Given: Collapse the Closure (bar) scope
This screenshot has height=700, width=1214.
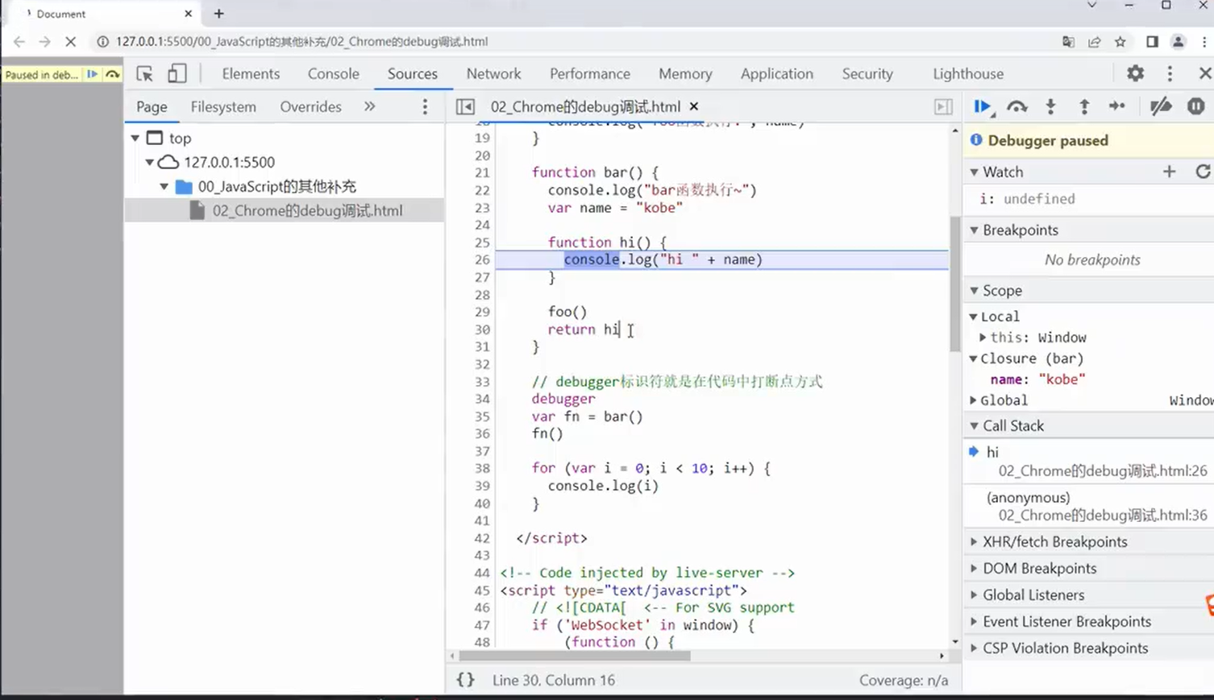Looking at the screenshot, I should [973, 358].
